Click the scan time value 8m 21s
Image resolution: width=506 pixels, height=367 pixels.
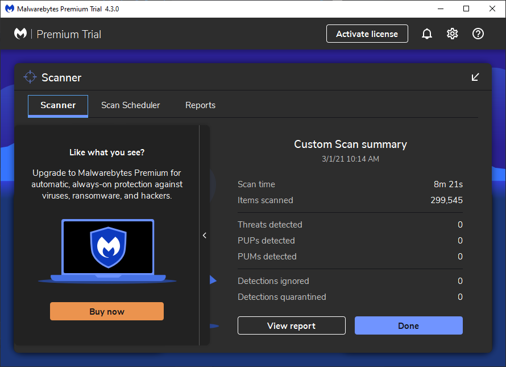(x=448, y=184)
